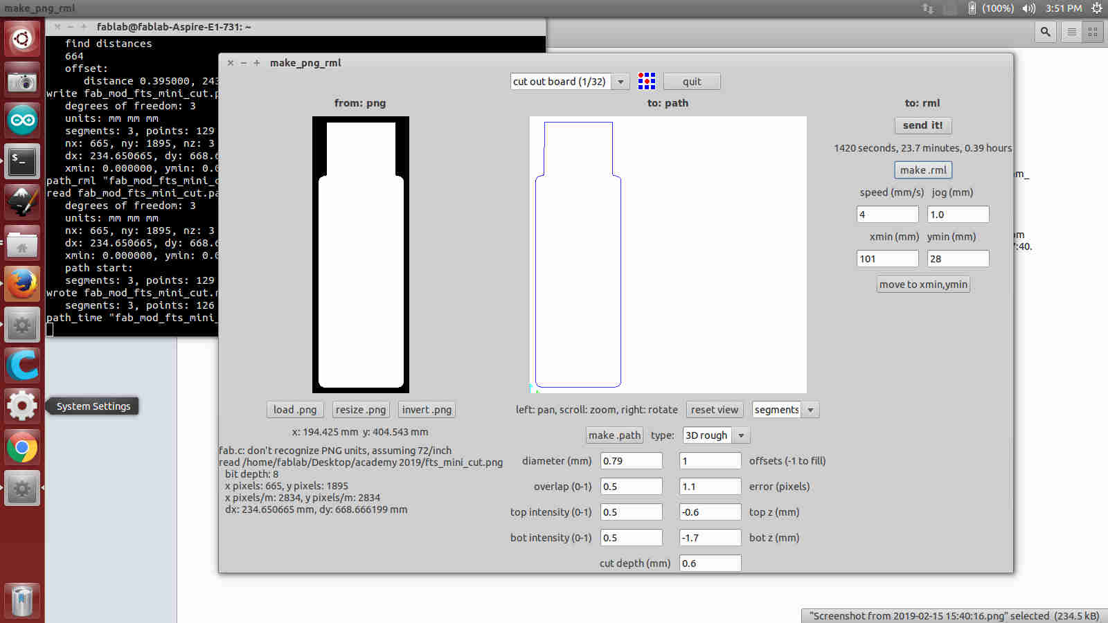
Task: Click the 'reset view' button
Action: click(x=715, y=410)
